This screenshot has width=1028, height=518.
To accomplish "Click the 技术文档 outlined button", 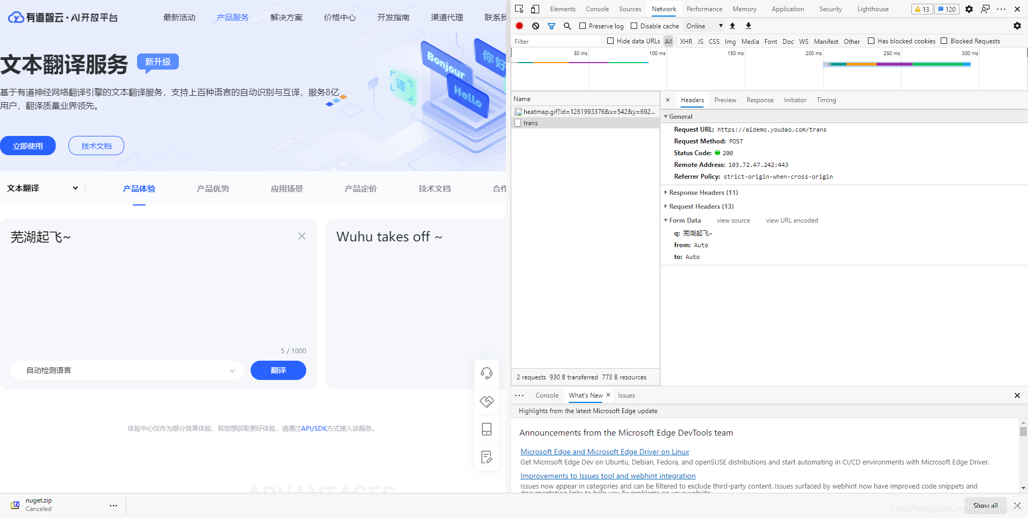I will [96, 146].
